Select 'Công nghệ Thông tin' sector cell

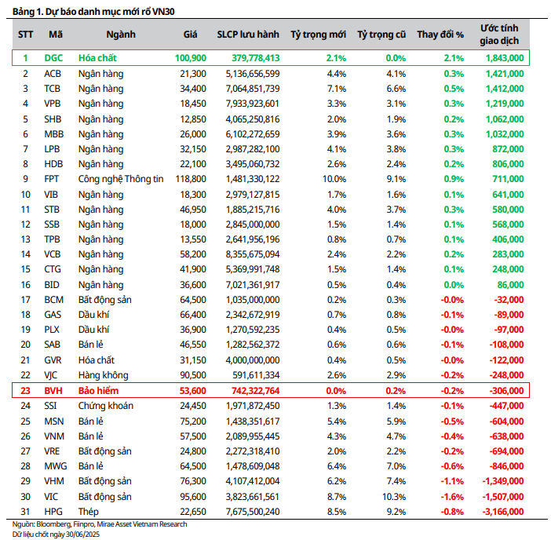[x=121, y=179]
